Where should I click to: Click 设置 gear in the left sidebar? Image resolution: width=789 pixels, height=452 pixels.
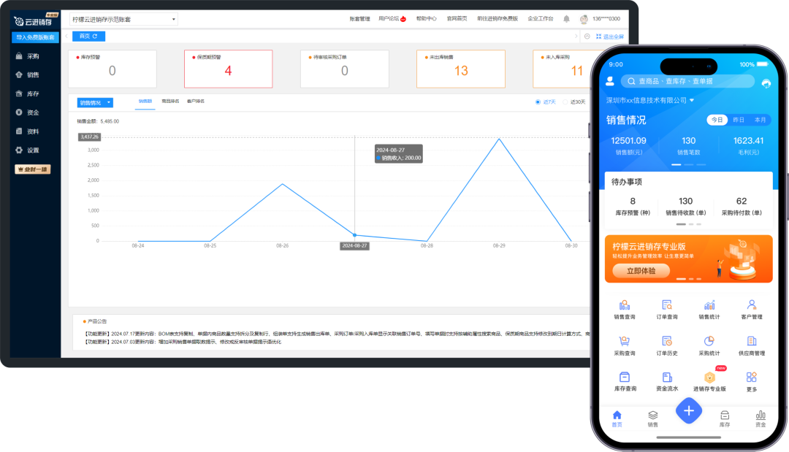point(19,150)
